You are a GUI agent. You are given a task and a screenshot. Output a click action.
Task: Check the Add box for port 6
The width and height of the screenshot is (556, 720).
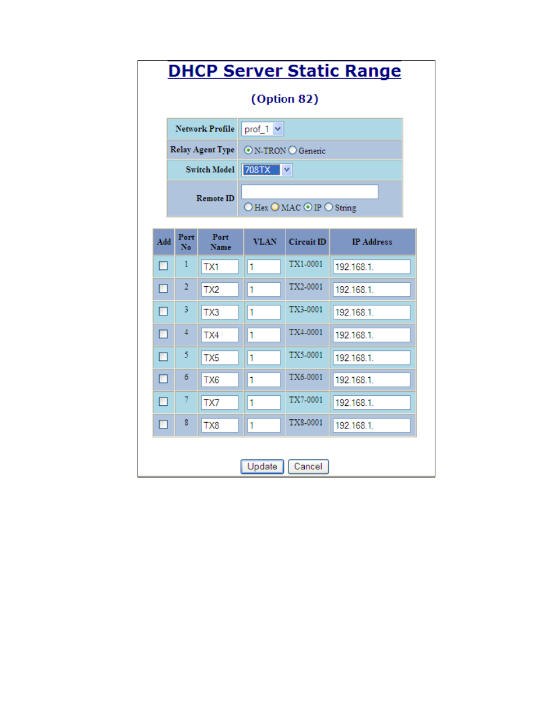point(163,379)
